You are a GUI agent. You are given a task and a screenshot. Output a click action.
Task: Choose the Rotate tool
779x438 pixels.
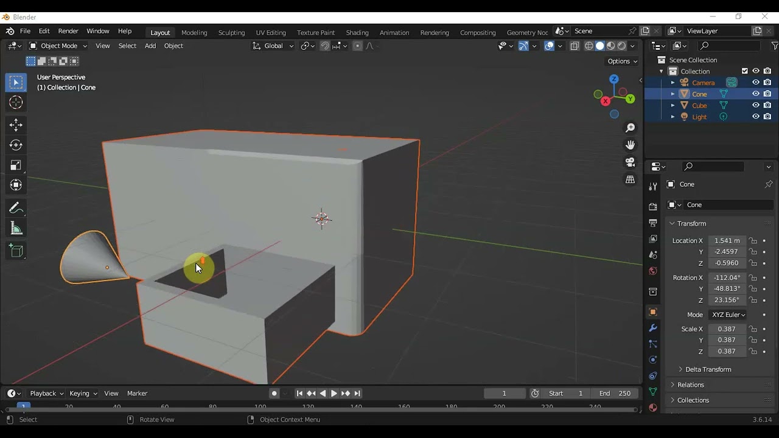[16, 145]
